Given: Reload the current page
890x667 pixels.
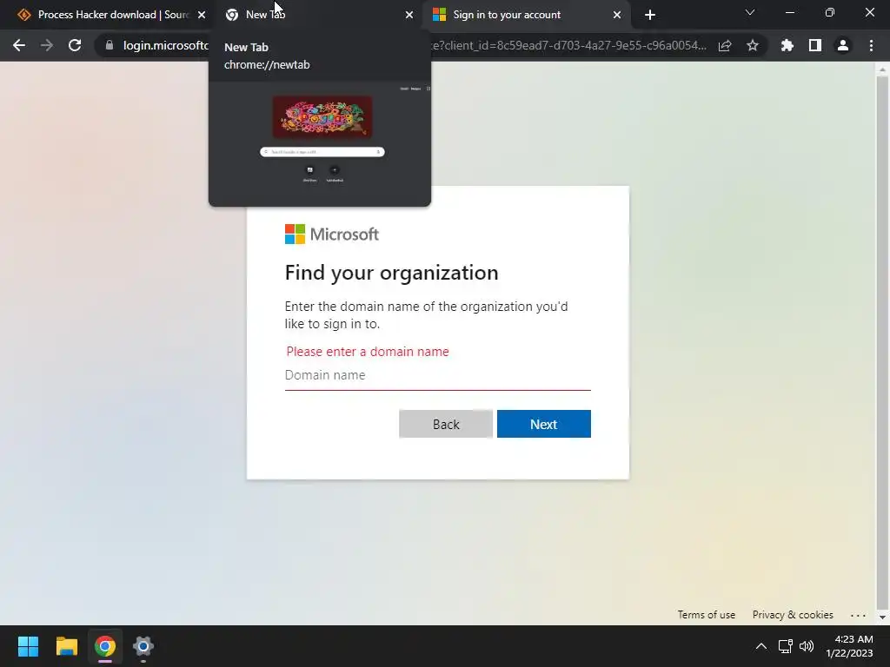Looking at the screenshot, I should pyautogui.click(x=75, y=45).
